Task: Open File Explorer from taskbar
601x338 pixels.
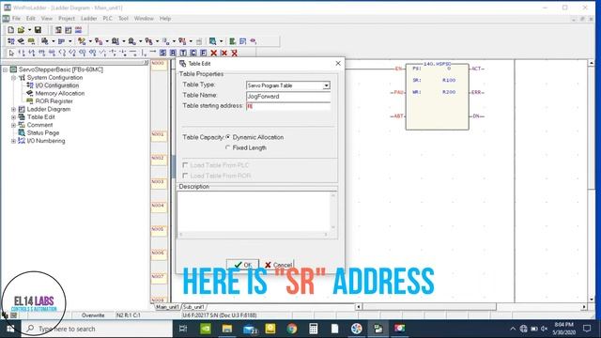Action: pyautogui.click(x=227, y=329)
